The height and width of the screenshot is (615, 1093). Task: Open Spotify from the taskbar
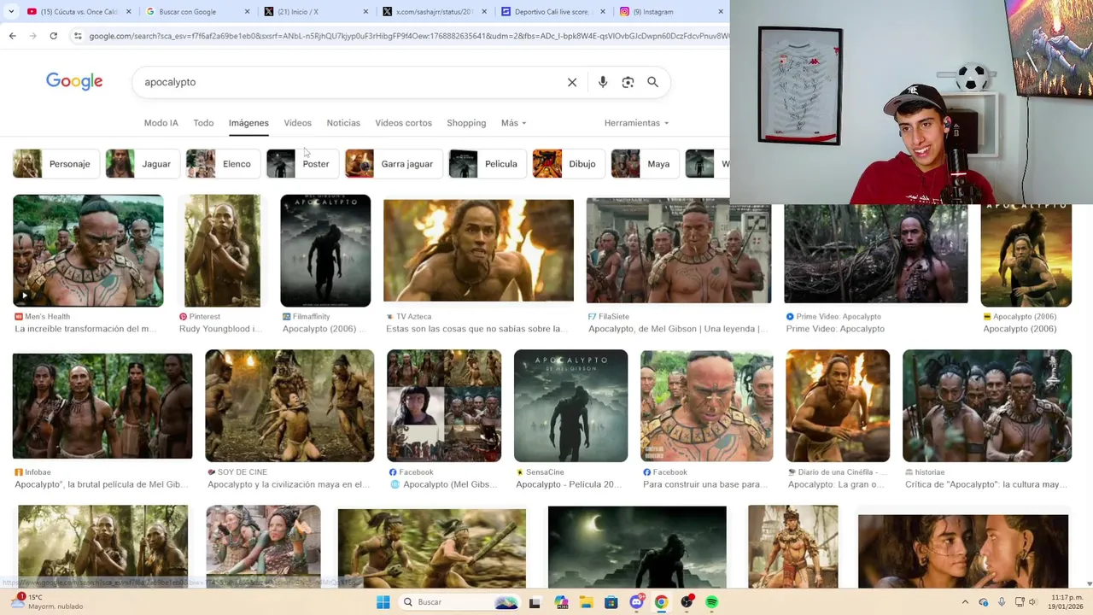click(x=711, y=602)
